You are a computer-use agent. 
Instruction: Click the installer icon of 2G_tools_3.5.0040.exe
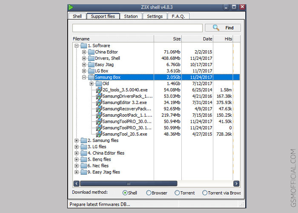tap(99, 90)
